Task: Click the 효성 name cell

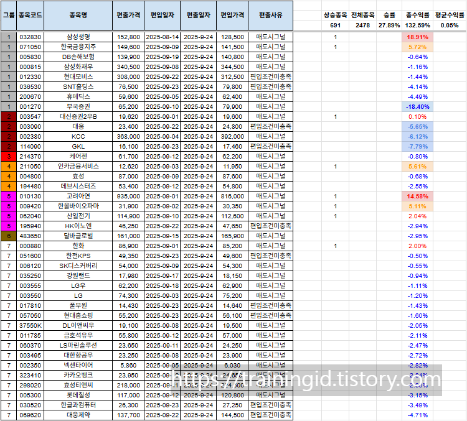Action: pyautogui.click(x=78, y=176)
